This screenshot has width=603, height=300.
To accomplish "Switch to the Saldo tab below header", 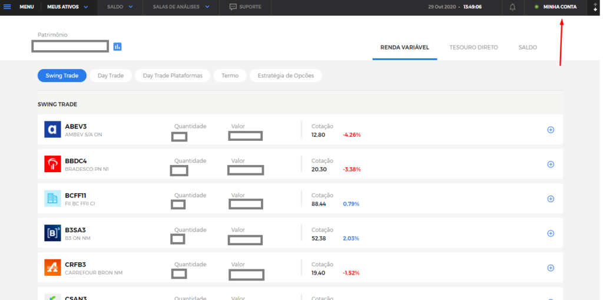I will click(528, 47).
